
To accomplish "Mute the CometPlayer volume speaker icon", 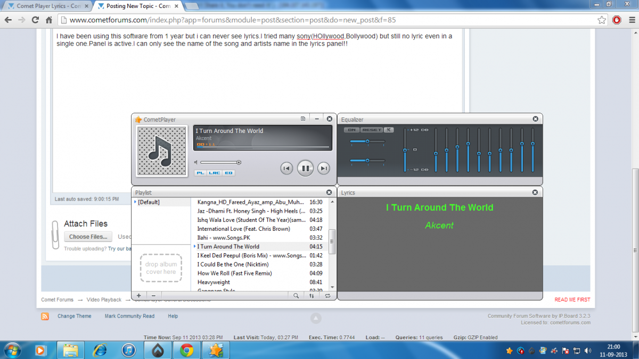I will pyautogui.click(x=196, y=162).
